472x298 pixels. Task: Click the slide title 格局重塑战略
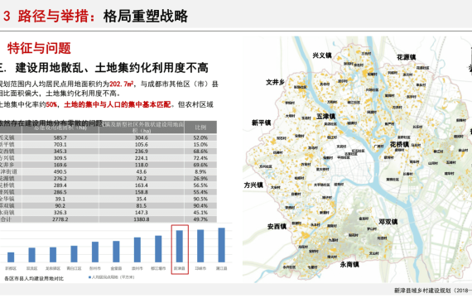[146, 16]
